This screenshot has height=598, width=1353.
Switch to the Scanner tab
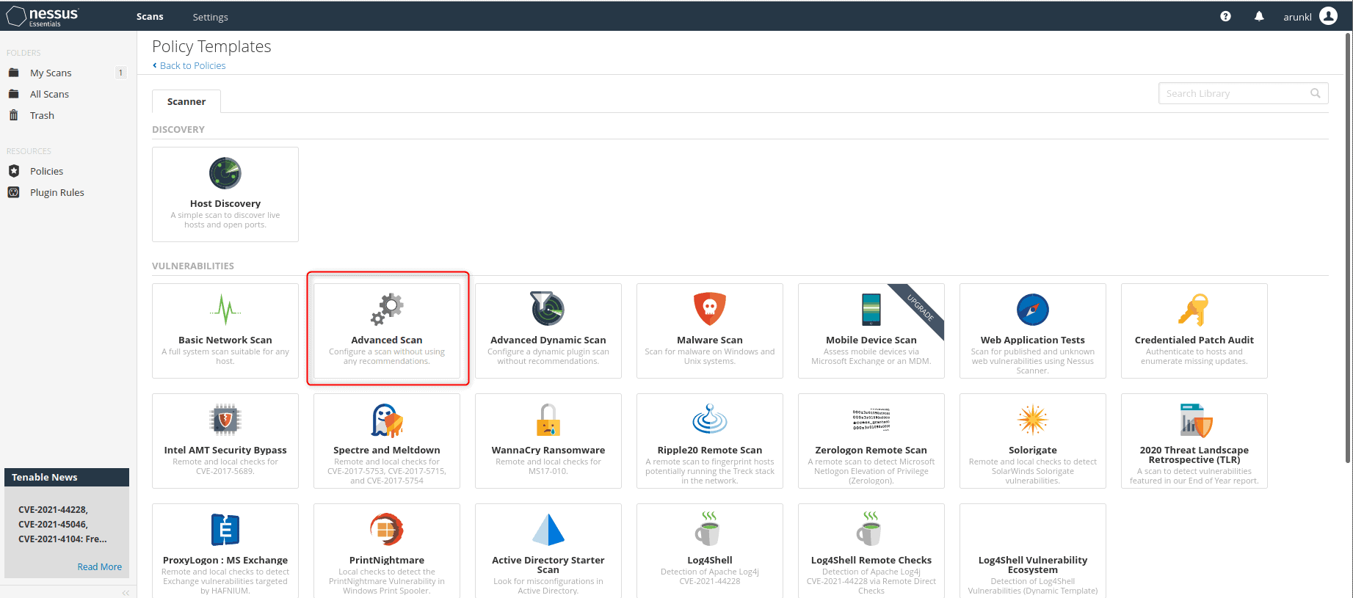tap(186, 101)
